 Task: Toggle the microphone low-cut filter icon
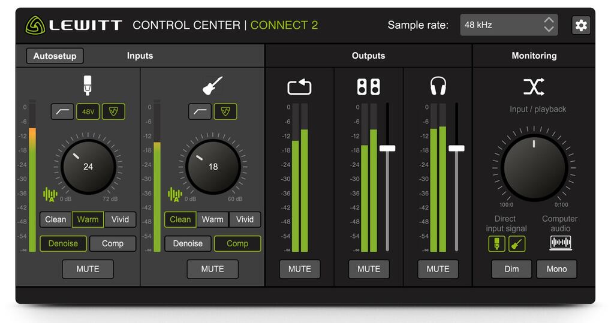62,111
